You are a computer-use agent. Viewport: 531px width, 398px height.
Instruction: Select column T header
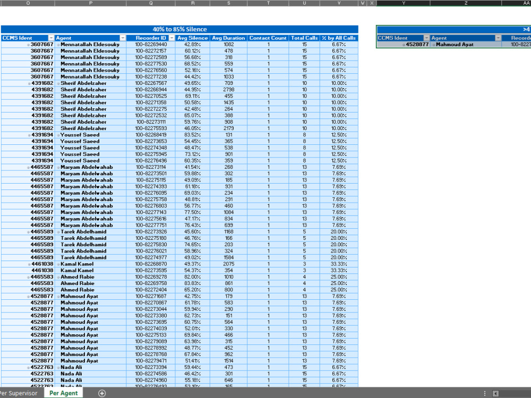(x=268, y=3)
